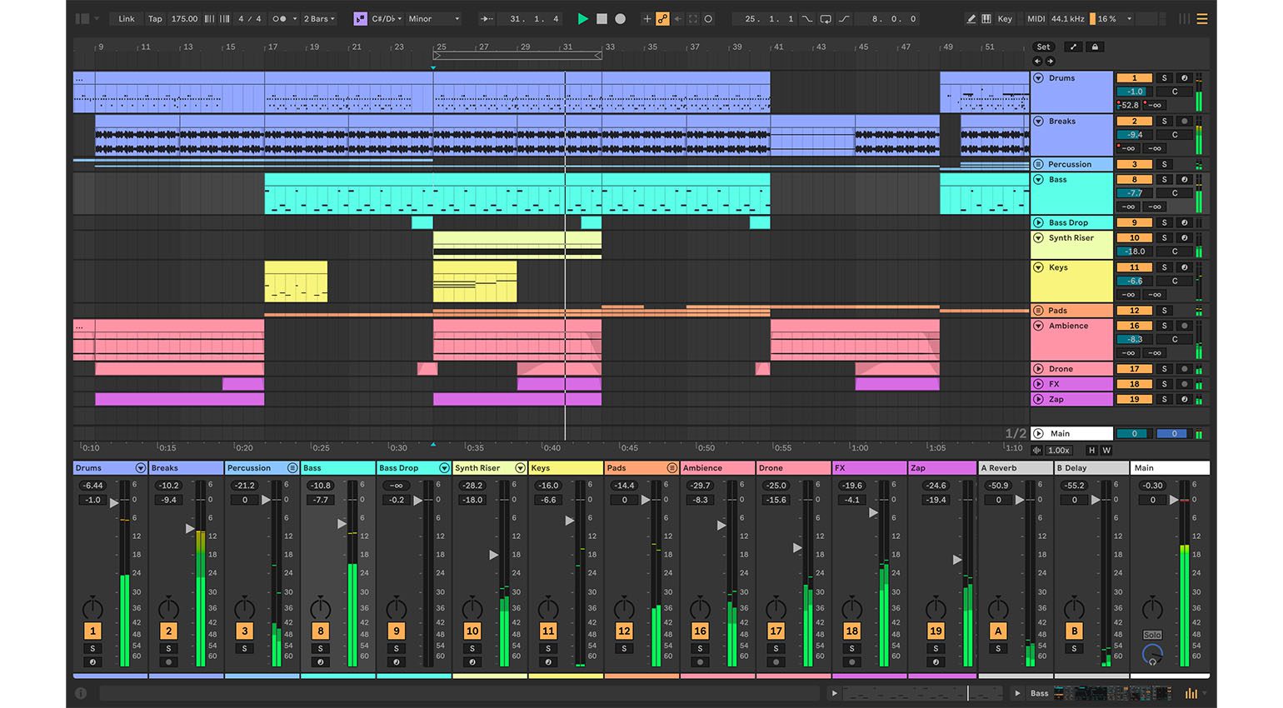Toggle the Automation Arm chain-link icon

(662, 18)
